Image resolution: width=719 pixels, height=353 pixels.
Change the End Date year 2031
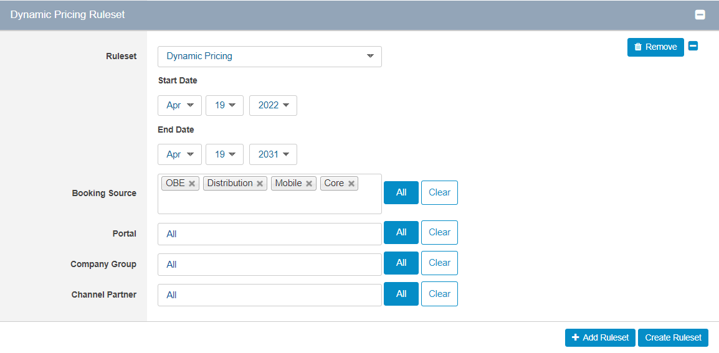click(x=274, y=154)
